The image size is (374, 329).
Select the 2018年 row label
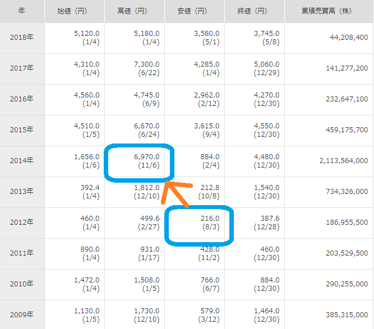(21, 38)
